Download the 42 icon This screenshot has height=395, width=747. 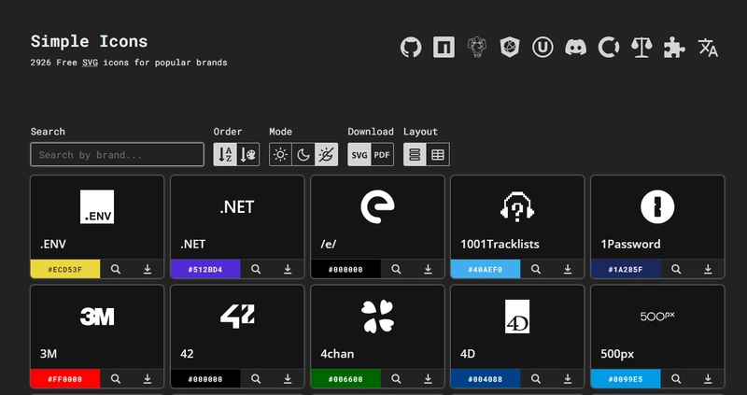click(x=288, y=379)
